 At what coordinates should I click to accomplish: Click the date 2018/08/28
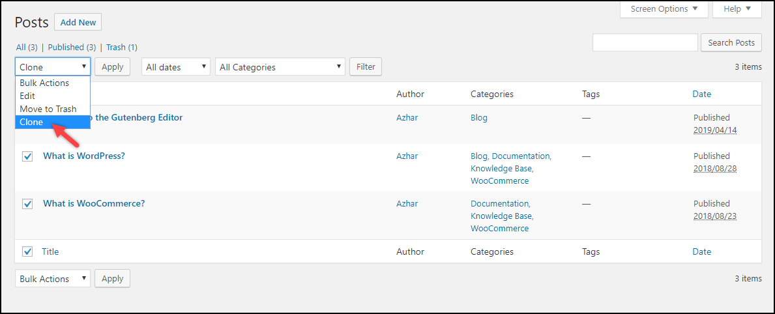pos(715,169)
